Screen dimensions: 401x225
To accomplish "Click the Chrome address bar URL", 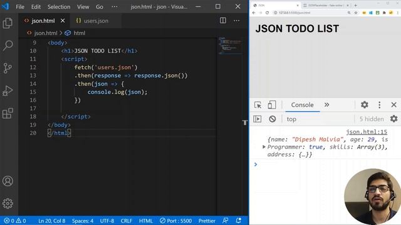I will 294,12.
